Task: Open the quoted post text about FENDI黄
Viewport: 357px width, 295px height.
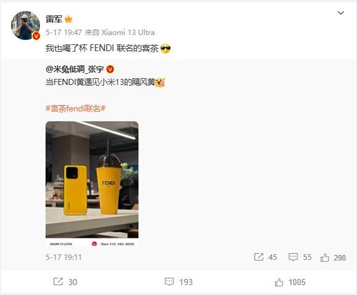Action: tap(105, 82)
